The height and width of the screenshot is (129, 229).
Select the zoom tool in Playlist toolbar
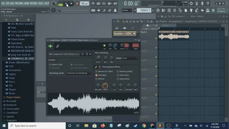coord(148,21)
